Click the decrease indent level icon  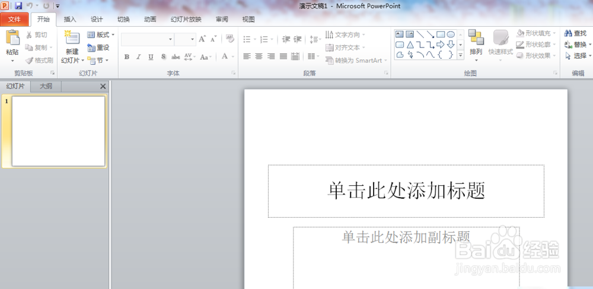286,39
